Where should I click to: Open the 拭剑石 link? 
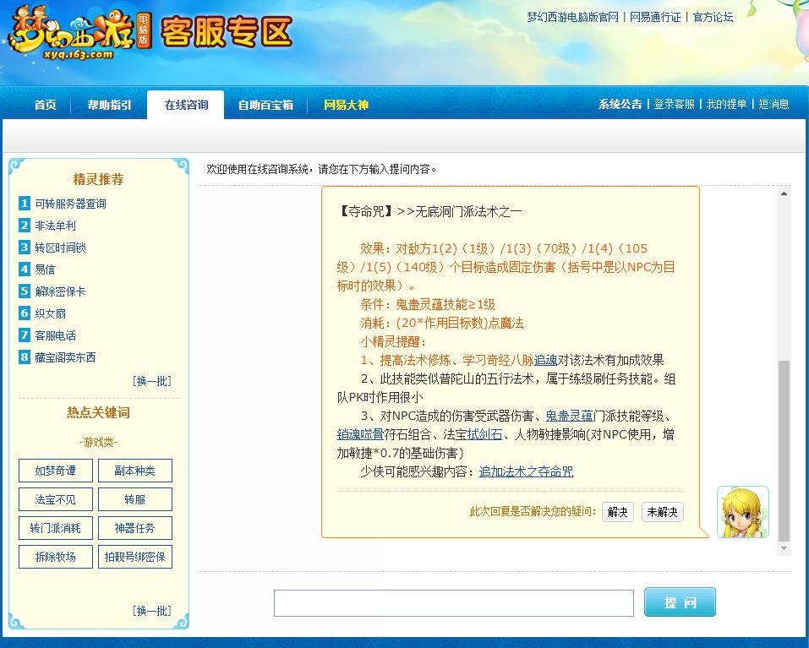[x=485, y=434]
